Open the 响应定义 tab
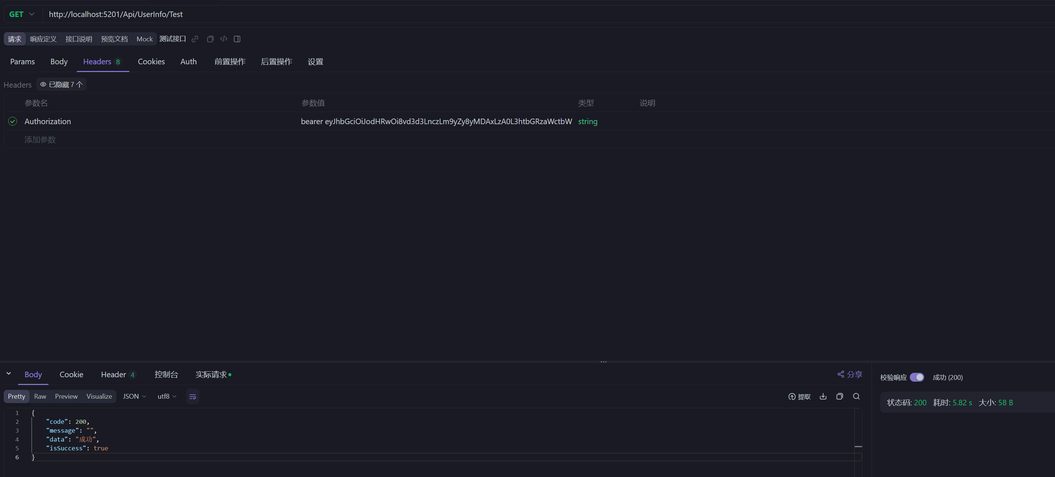 point(43,39)
